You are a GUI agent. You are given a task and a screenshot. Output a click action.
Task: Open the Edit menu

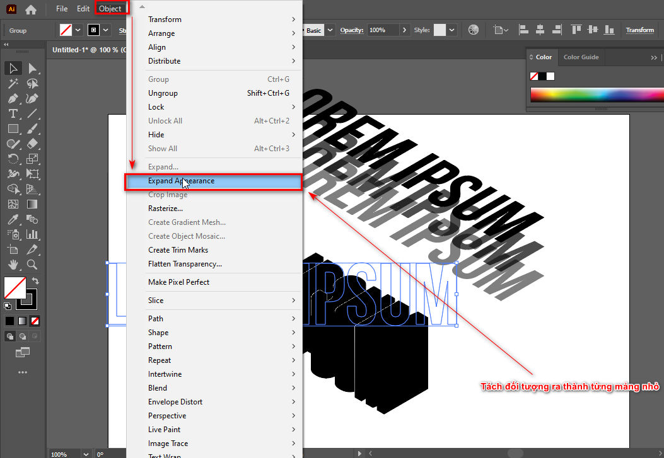coord(83,8)
